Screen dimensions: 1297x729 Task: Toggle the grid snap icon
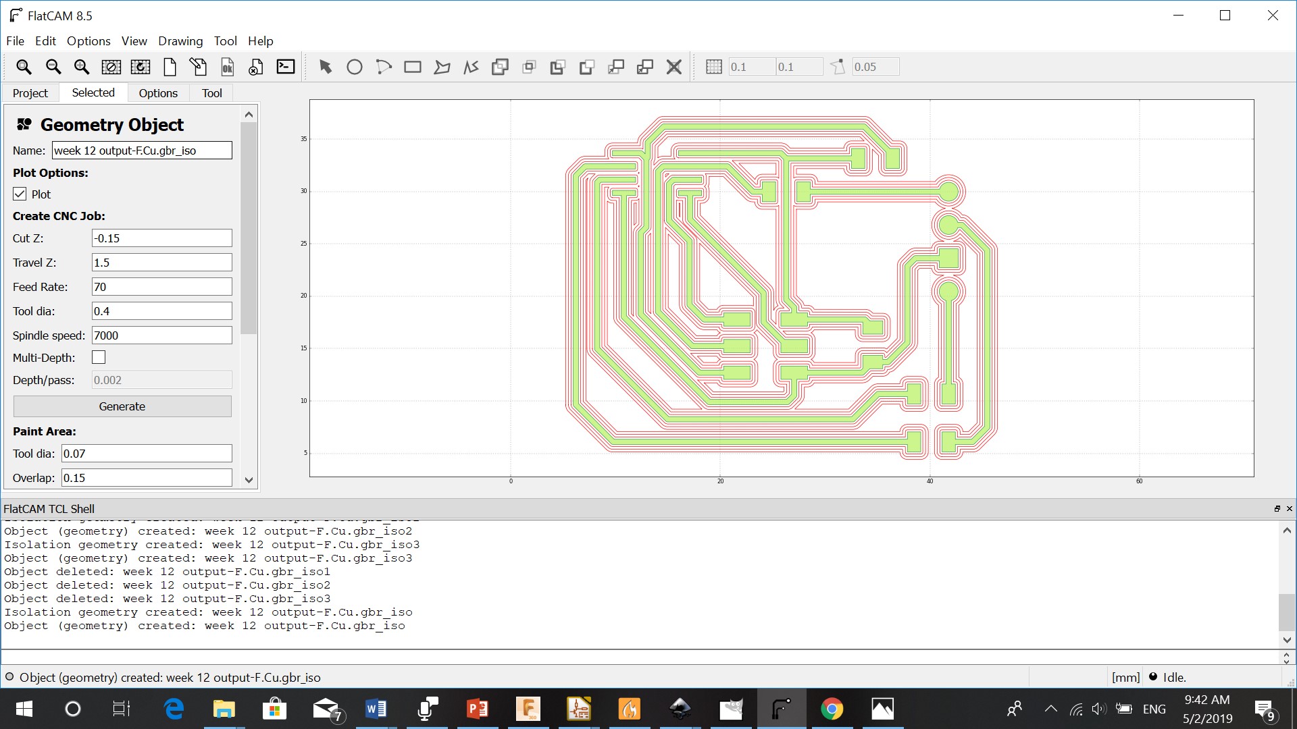coord(713,67)
